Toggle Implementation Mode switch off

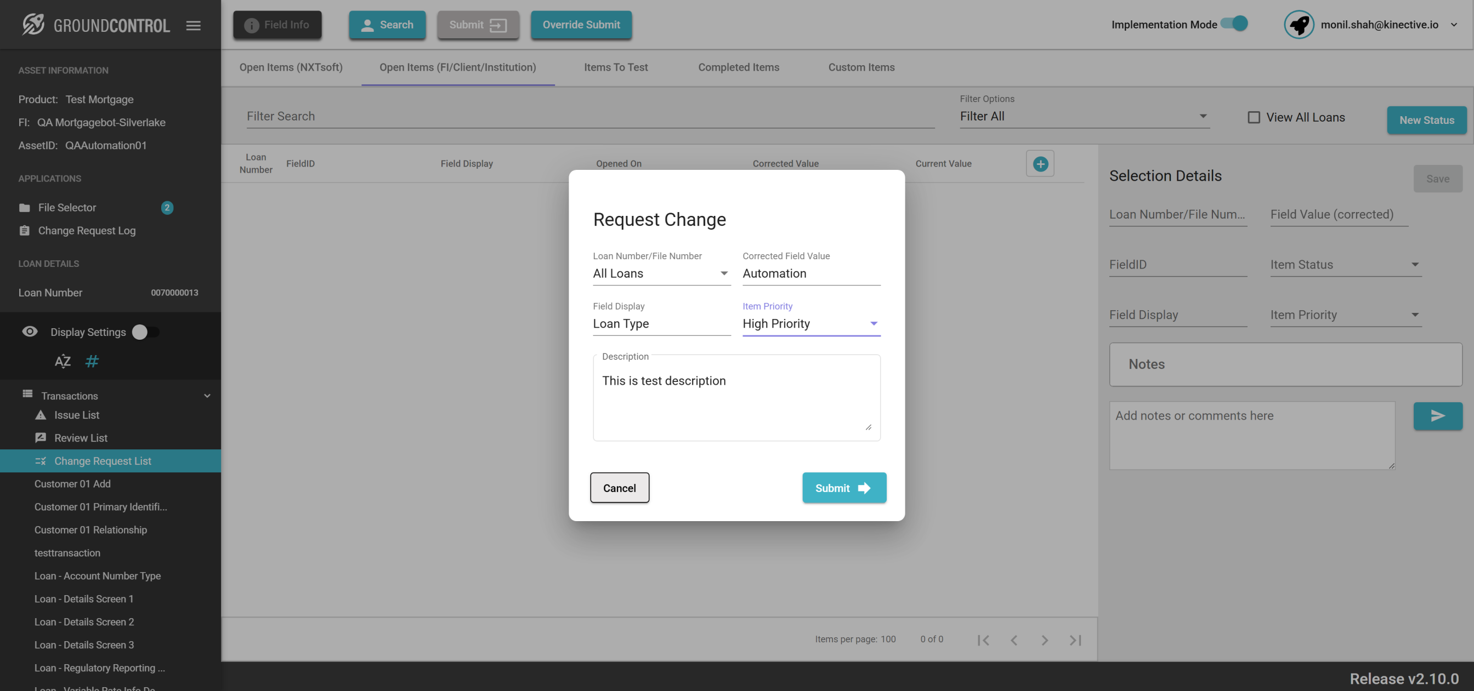[1234, 24]
